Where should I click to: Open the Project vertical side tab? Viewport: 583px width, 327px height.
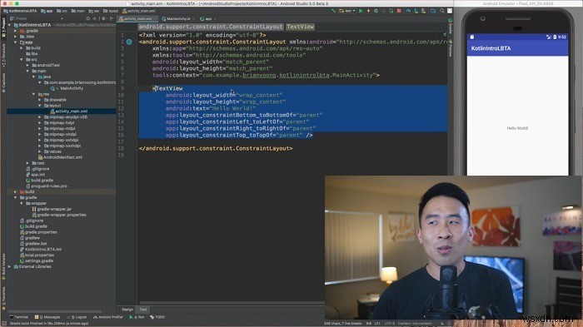3,27
